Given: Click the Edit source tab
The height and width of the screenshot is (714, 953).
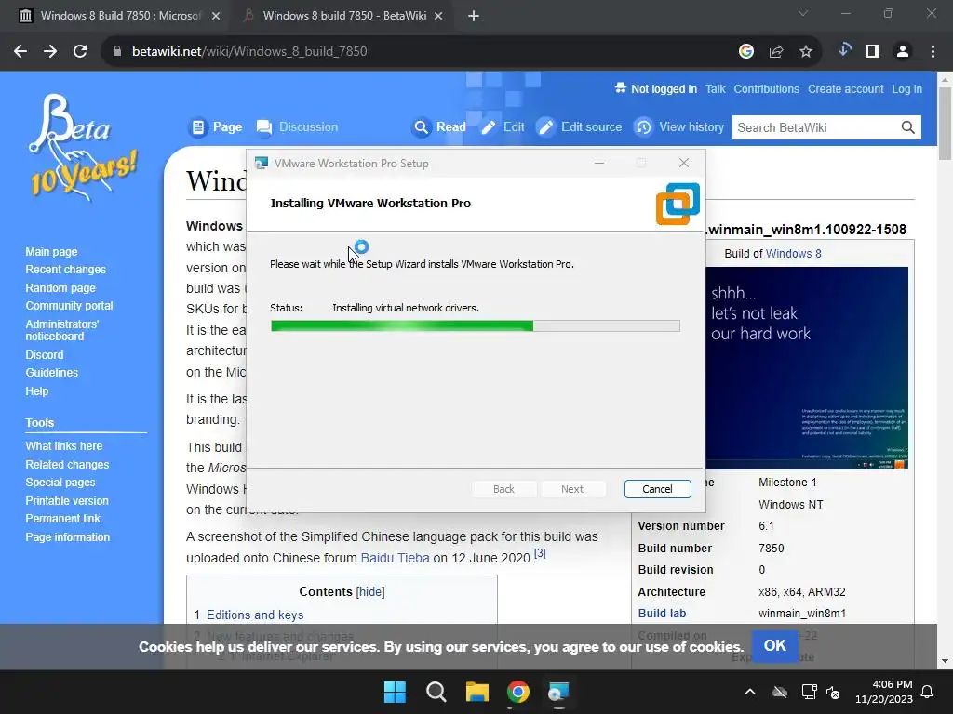Looking at the screenshot, I should (580, 126).
